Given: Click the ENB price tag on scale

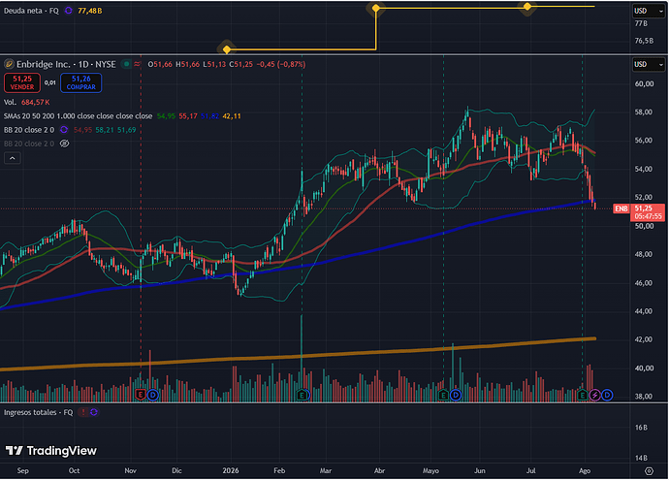Looking at the screenshot, I should pyautogui.click(x=621, y=208).
